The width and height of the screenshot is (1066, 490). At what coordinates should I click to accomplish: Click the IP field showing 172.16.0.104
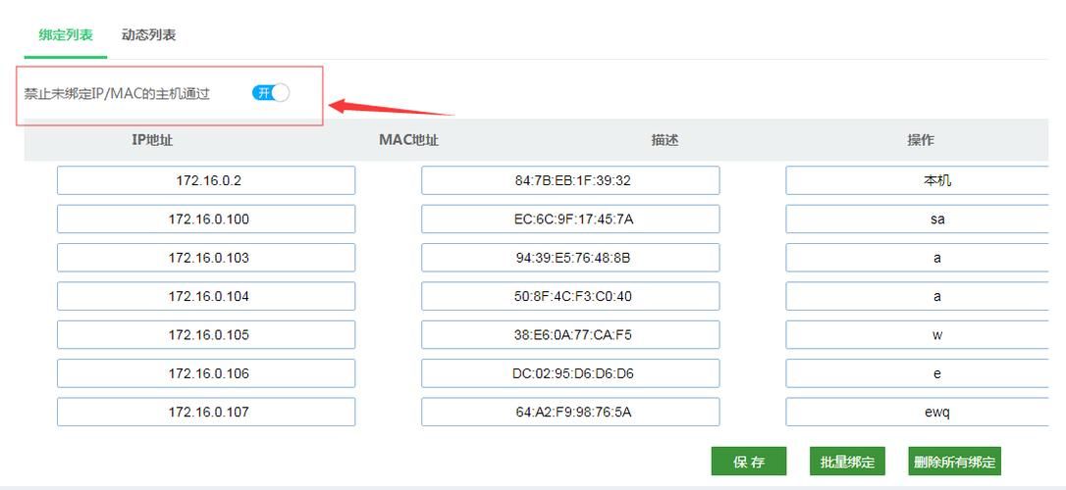pyautogui.click(x=206, y=297)
